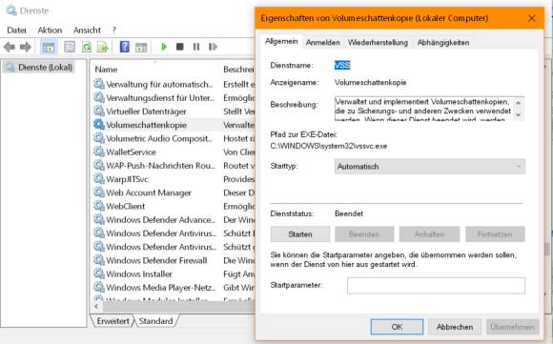The width and height of the screenshot is (553, 344).
Task: Click the Refresh toolbar icon
Action: point(87,47)
